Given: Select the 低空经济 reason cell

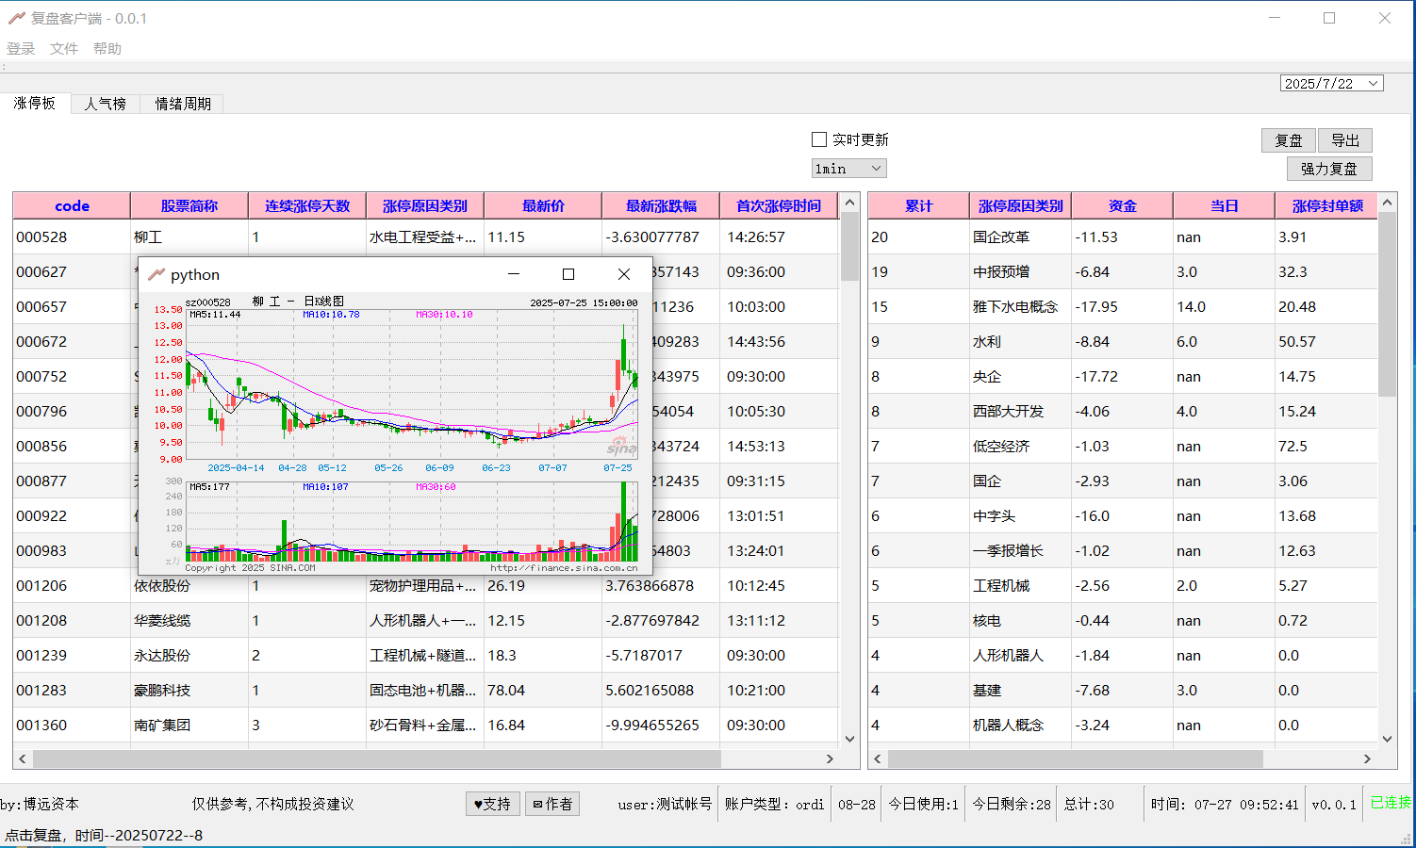Looking at the screenshot, I should [x=1021, y=446].
